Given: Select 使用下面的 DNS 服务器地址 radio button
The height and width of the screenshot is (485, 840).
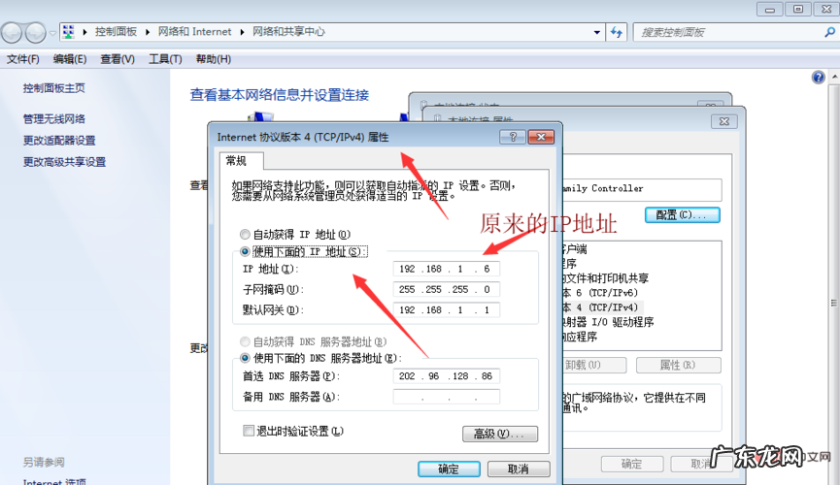Looking at the screenshot, I should (245, 358).
